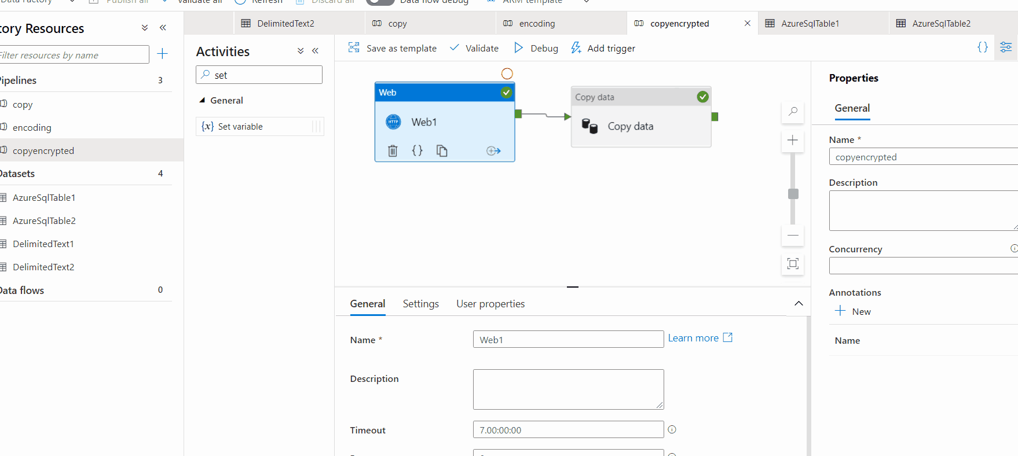This screenshot has width=1018, height=456.
Task: Add output from Web1 activity arrow icon
Action: tap(493, 151)
